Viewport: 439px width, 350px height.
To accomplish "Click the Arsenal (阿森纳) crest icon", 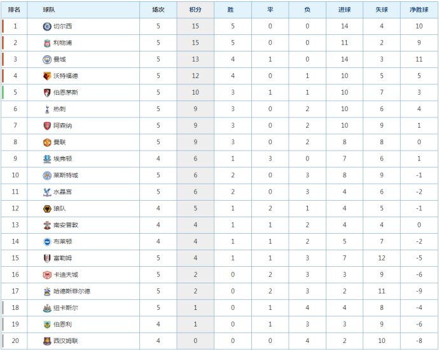I will pos(47,126).
